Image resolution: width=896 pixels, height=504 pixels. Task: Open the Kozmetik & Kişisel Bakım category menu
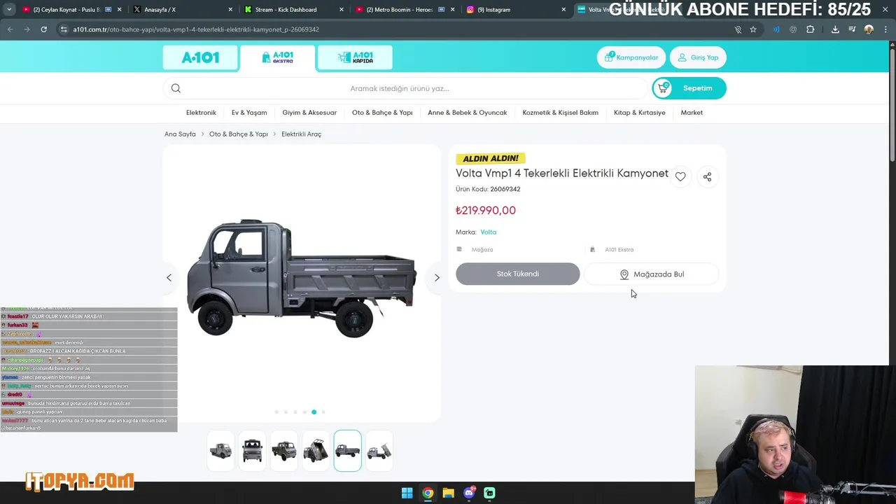(560, 113)
